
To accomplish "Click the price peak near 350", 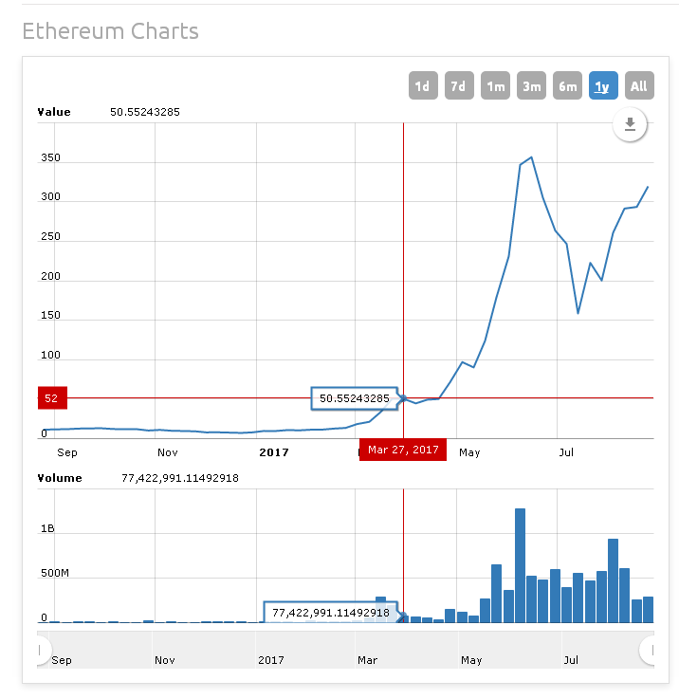I will pos(531,157).
